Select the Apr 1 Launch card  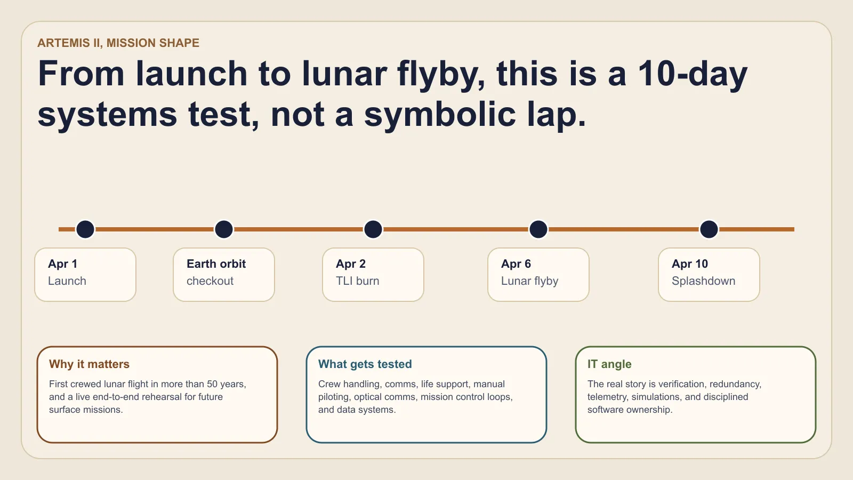[x=85, y=275]
